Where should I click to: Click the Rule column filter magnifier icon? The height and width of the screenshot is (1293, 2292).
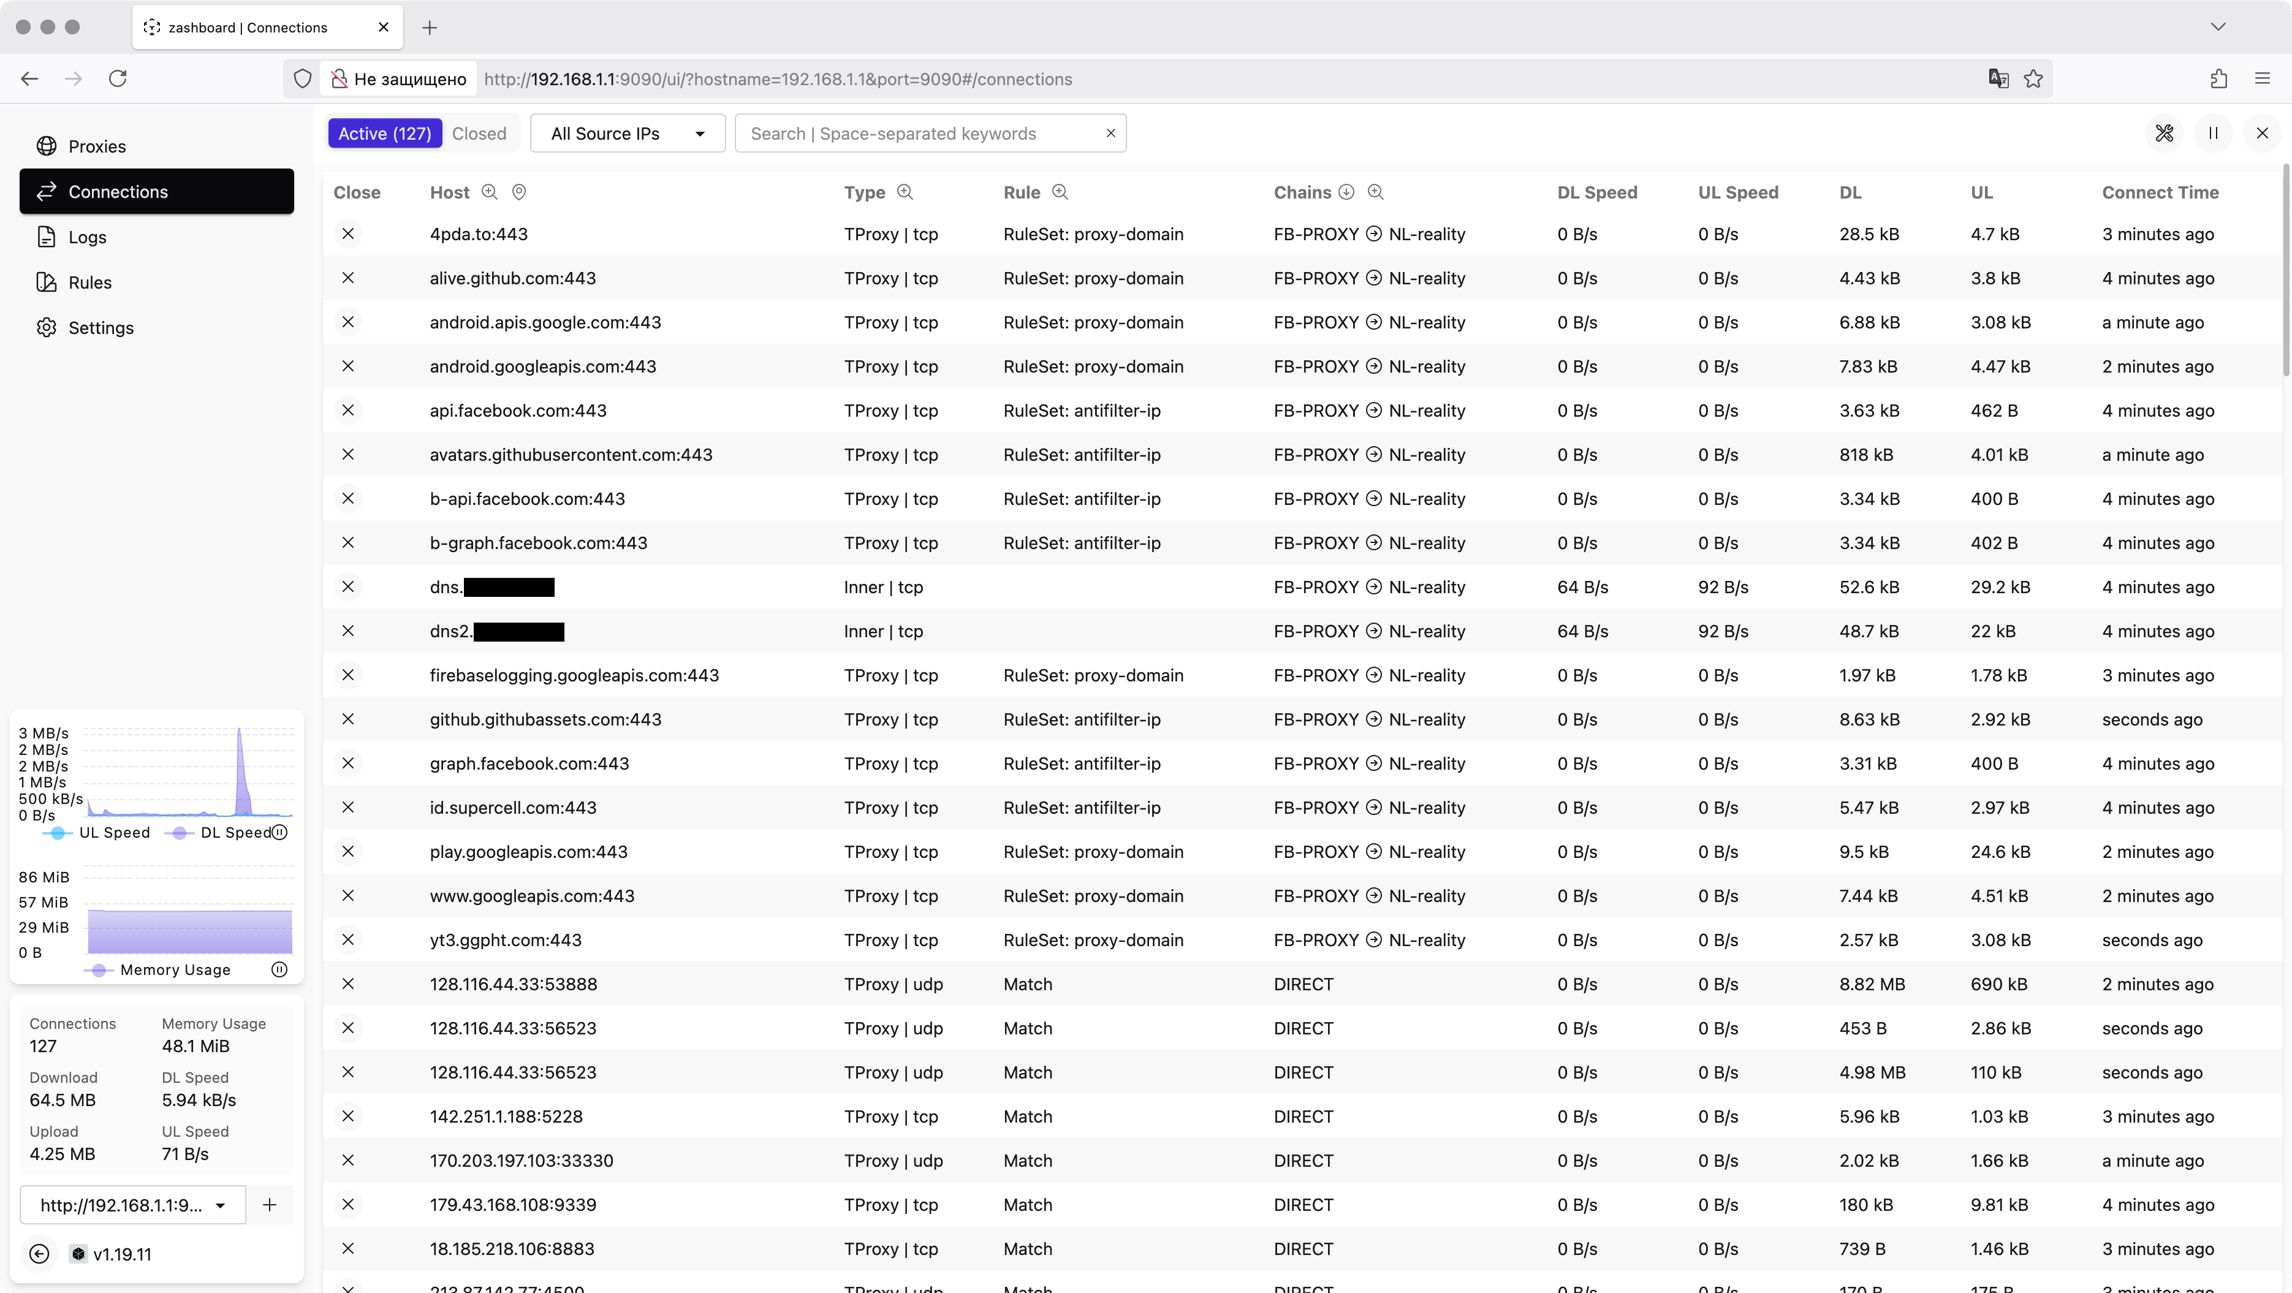click(x=1060, y=192)
